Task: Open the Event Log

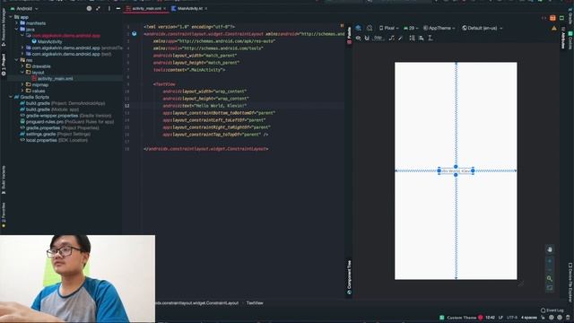Action: [552, 310]
